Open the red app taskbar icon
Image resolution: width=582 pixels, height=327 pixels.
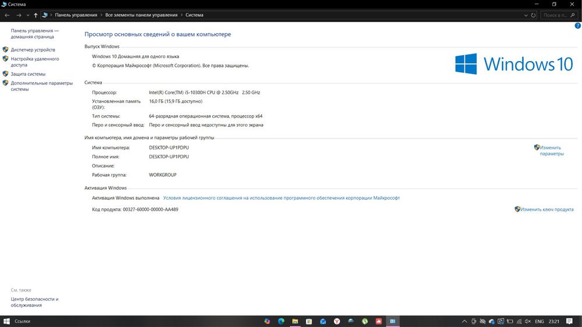379,321
